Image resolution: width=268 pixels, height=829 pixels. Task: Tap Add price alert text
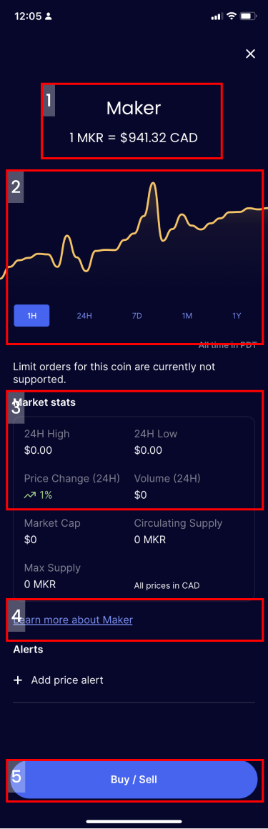(x=67, y=680)
